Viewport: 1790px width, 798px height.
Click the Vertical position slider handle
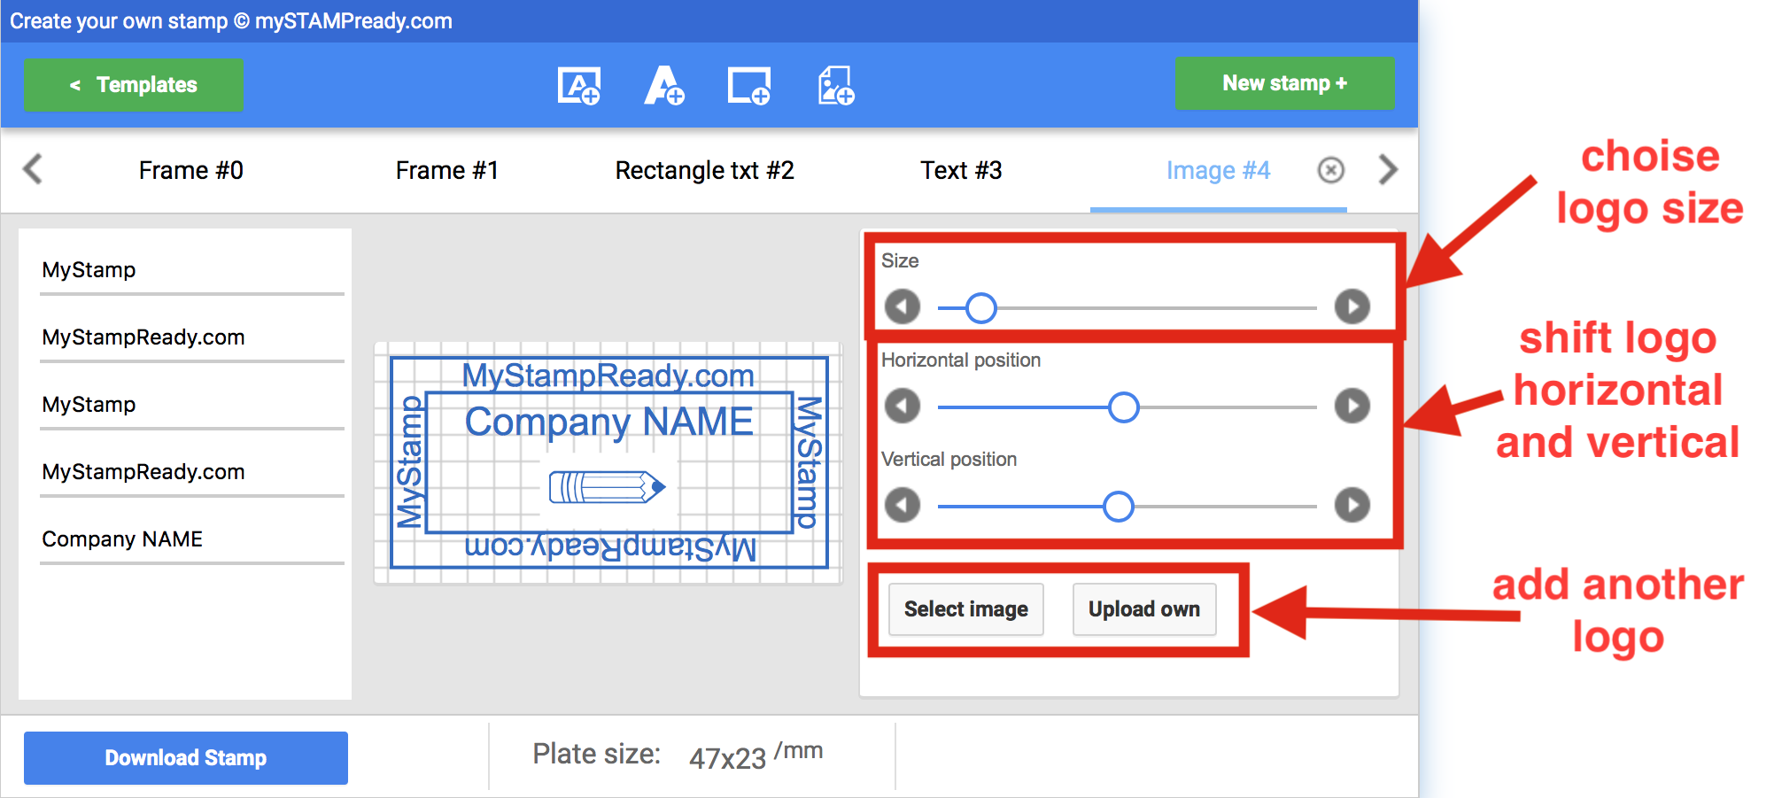(1119, 507)
